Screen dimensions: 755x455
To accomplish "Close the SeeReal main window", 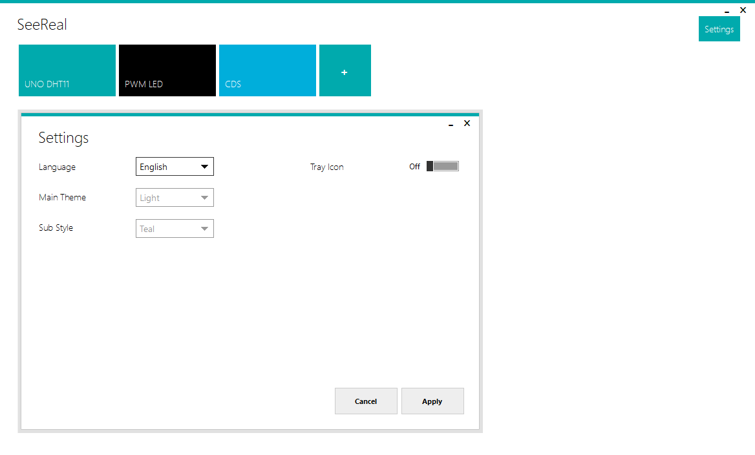I will [743, 10].
